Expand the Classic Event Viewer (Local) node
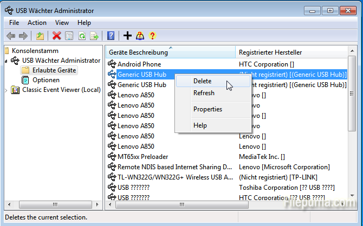The height and width of the screenshot is (226, 363). pos(7,90)
